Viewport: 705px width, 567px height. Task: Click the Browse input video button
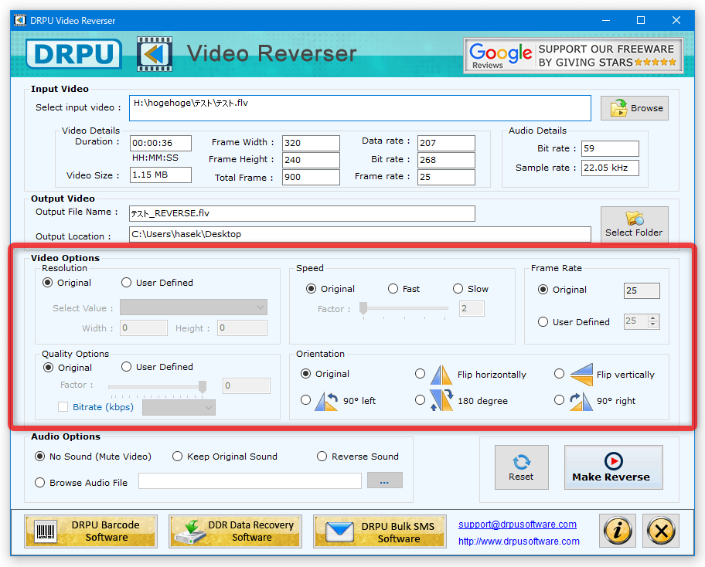(x=635, y=108)
